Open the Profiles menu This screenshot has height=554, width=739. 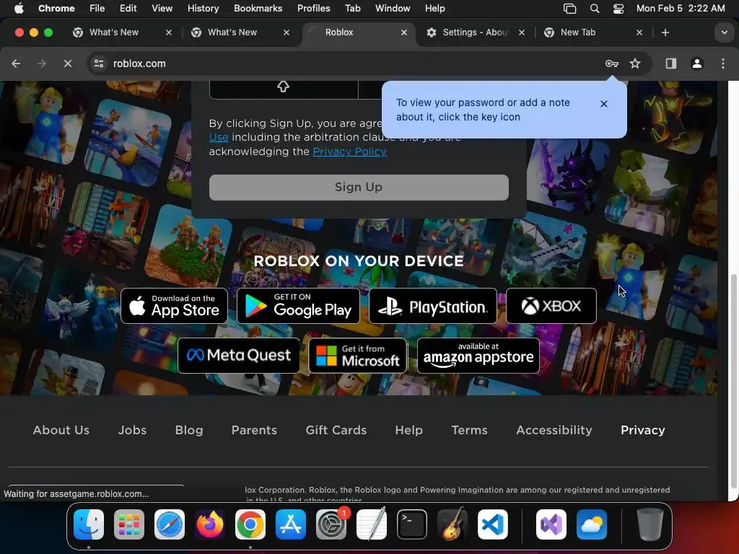[x=313, y=8]
